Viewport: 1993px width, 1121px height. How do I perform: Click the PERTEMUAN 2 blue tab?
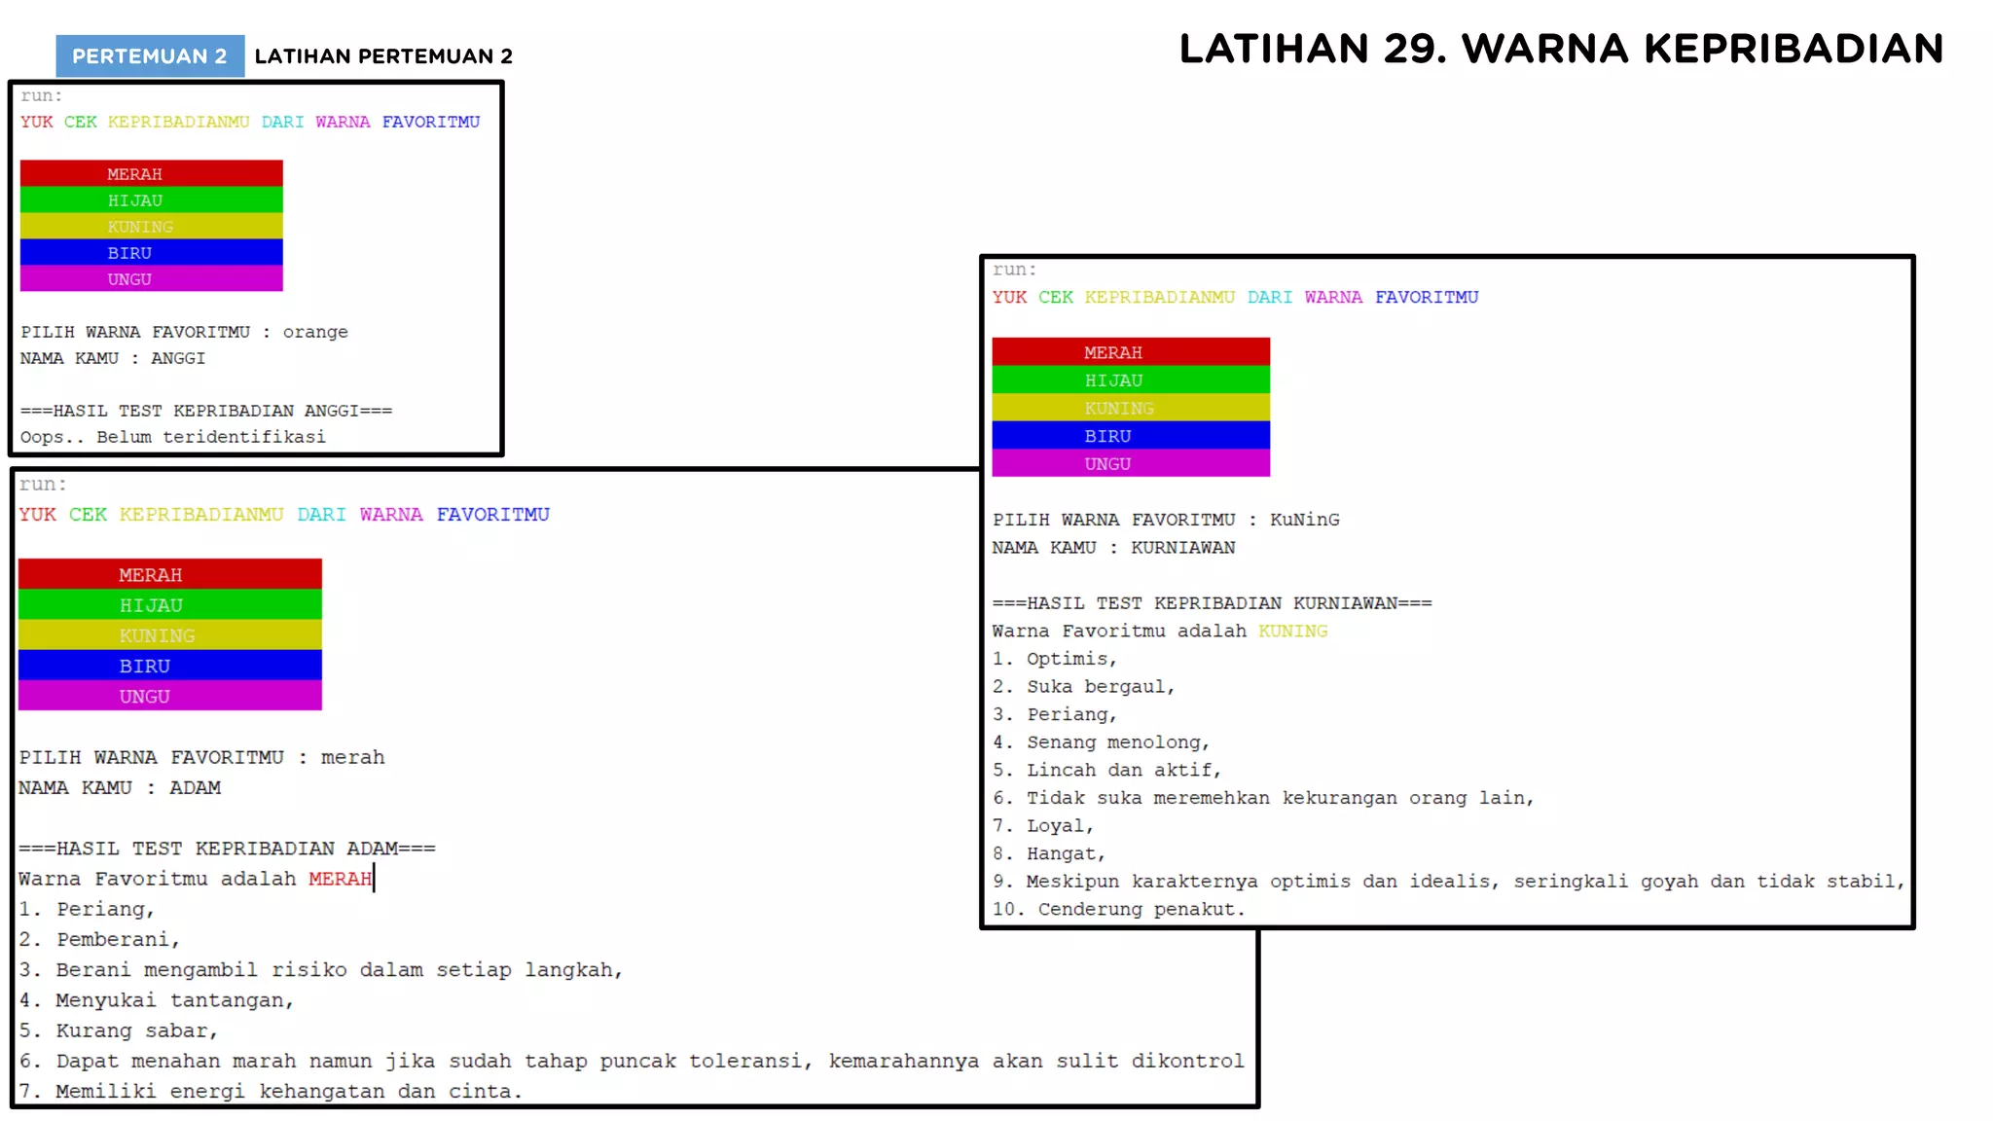[x=150, y=56]
